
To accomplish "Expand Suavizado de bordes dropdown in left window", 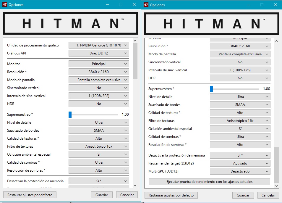I will 99,130.
